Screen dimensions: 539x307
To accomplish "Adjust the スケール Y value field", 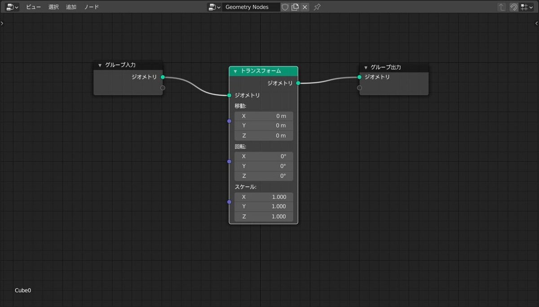I will click(264, 207).
